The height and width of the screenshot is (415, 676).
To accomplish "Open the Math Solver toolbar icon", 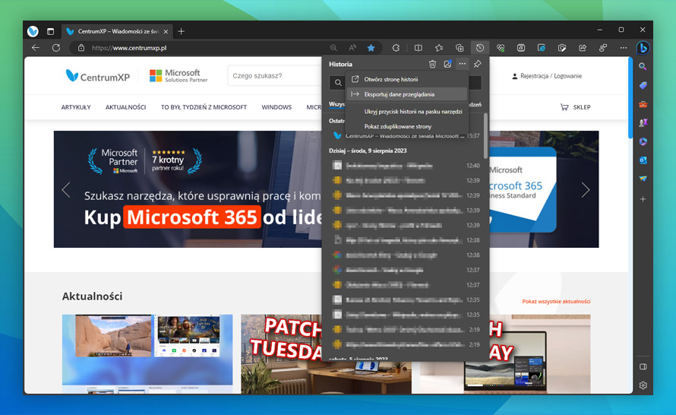I will pyautogui.click(x=521, y=48).
